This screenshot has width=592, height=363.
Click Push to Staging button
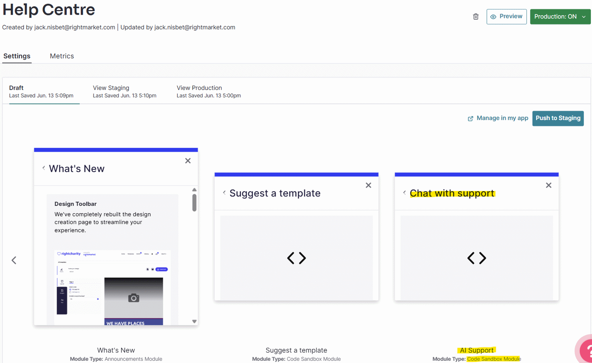pos(558,118)
